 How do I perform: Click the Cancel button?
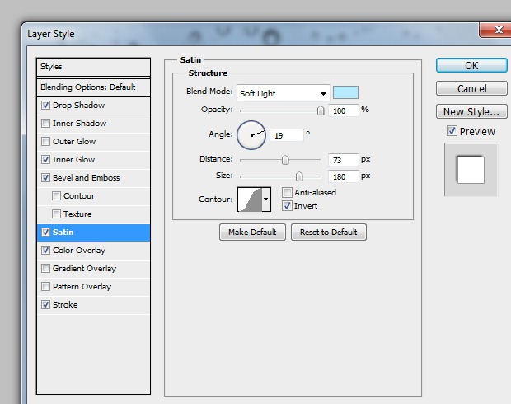(471, 88)
